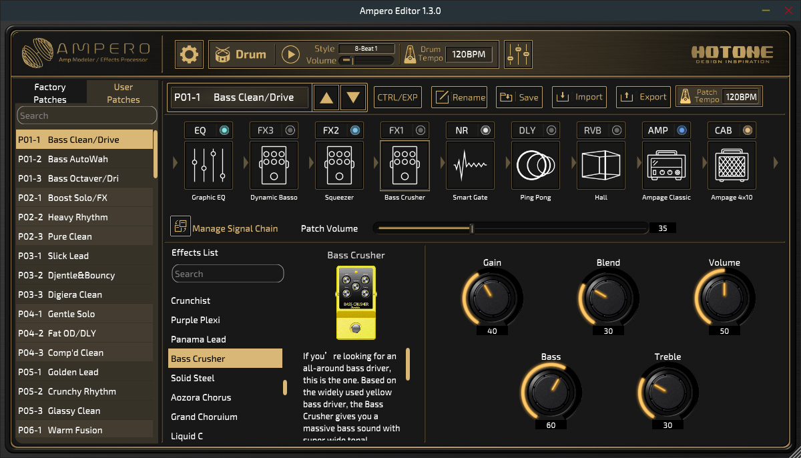
Task: Select the Ampage Classic amp icon
Action: tap(666, 165)
